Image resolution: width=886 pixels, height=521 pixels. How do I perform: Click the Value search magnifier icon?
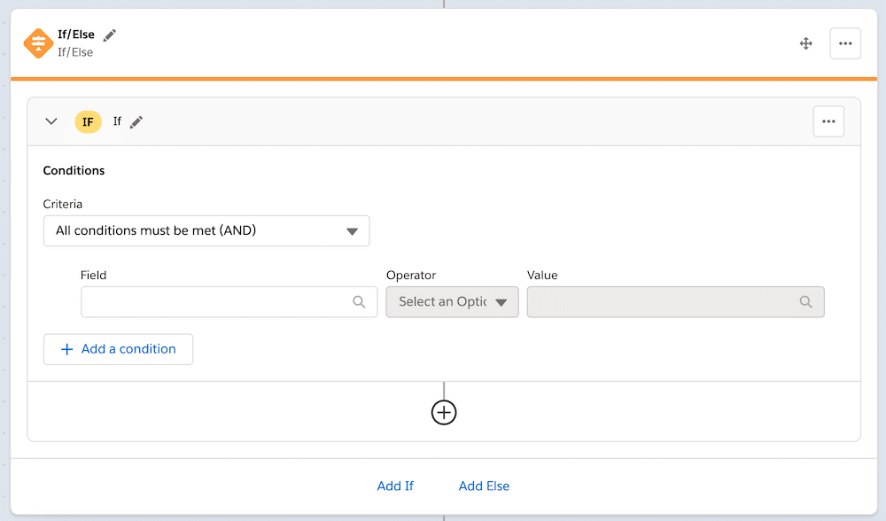[x=805, y=302]
